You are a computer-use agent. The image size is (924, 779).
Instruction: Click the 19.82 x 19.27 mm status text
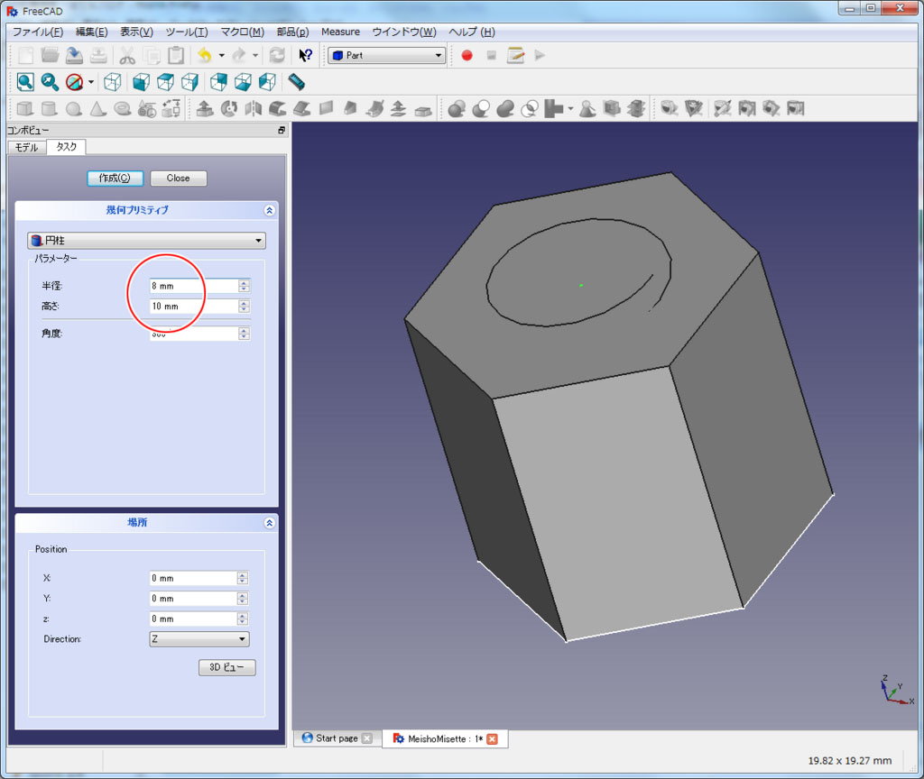(x=849, y=761)
